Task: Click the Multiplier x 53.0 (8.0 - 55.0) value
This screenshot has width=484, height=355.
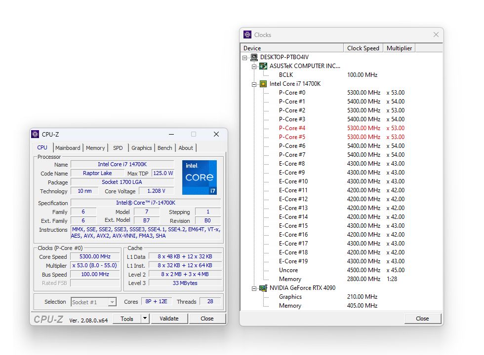Action: 95,265
